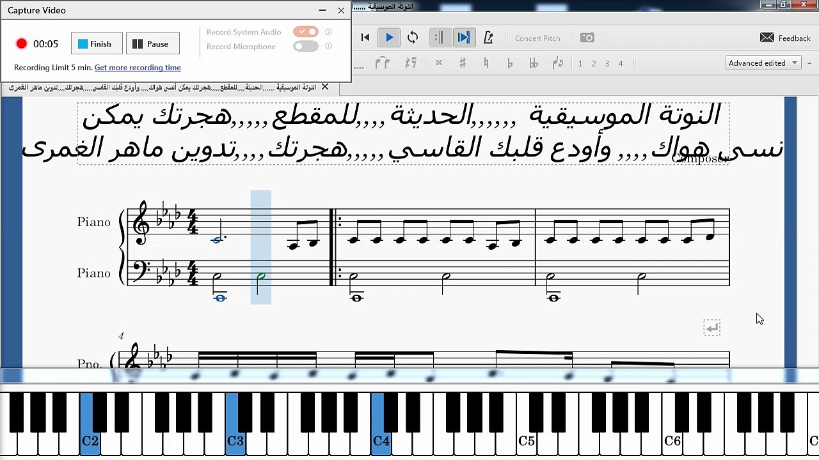Apply flat accidental
The width and height of the screenshot is (819, 460).
point(510,63)
